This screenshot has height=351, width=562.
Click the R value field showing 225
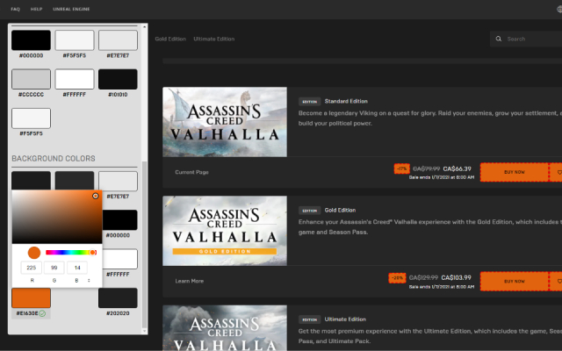tap(32, 268)
